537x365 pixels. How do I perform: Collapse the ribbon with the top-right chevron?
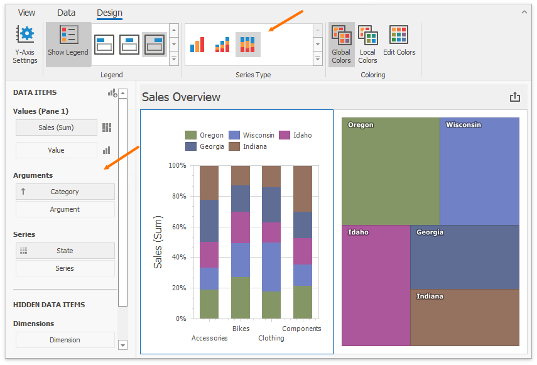pos(524,12)
